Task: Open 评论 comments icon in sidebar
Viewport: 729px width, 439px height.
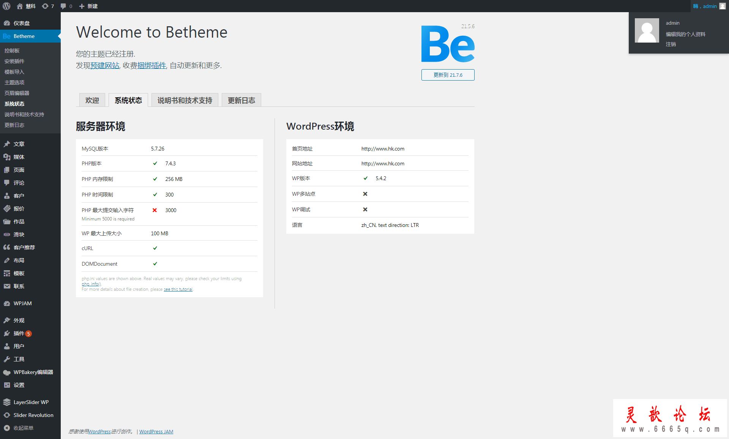Action: coord(7,183)
